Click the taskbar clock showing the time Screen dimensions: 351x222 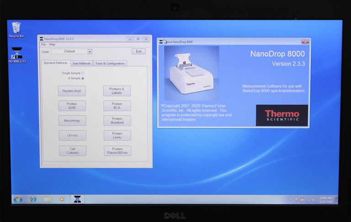326,200
